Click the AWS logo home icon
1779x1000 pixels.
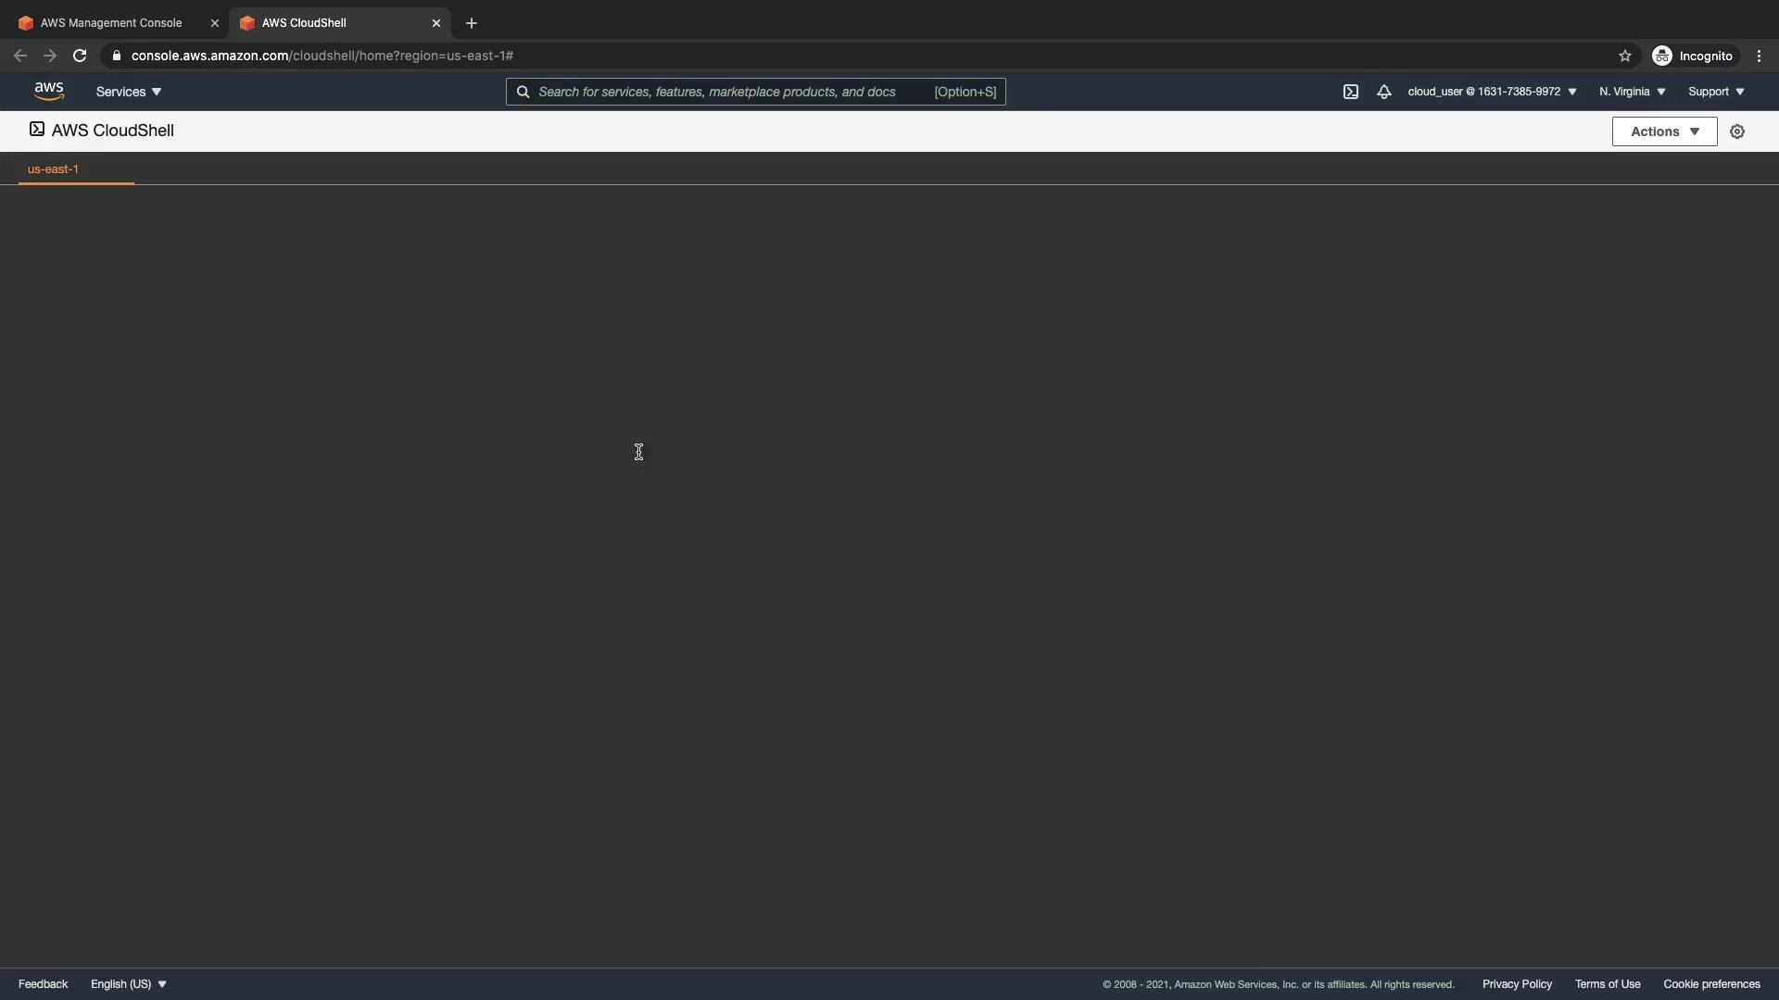49,91
